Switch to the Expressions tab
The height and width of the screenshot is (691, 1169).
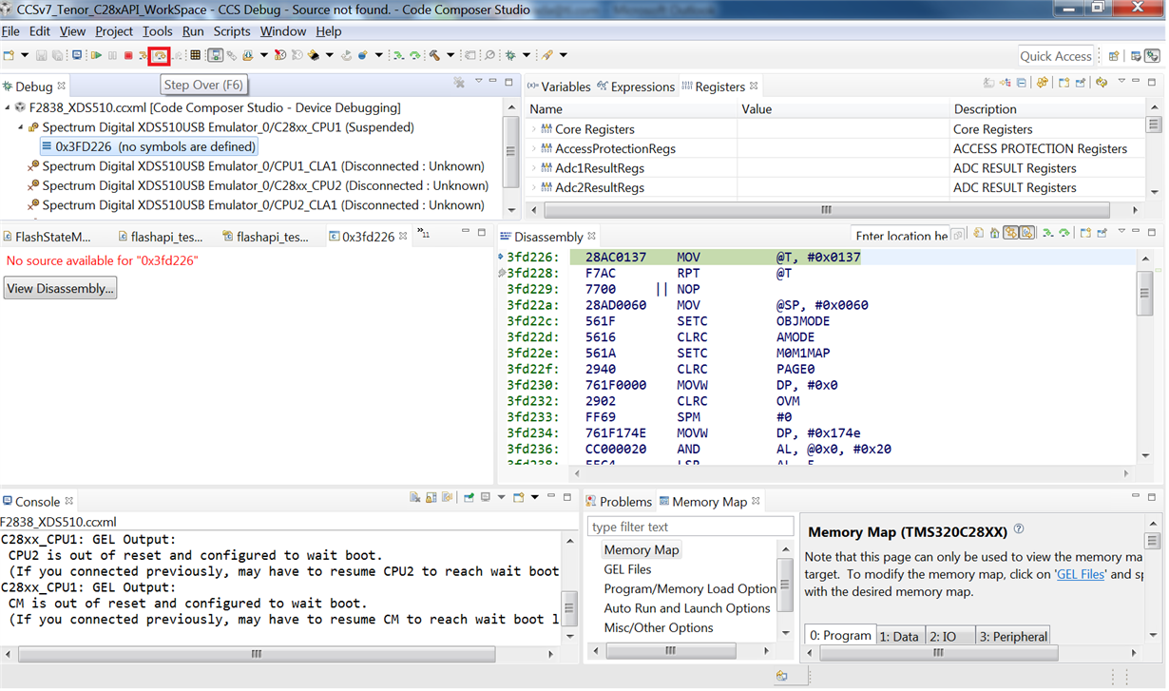point(635,86)
